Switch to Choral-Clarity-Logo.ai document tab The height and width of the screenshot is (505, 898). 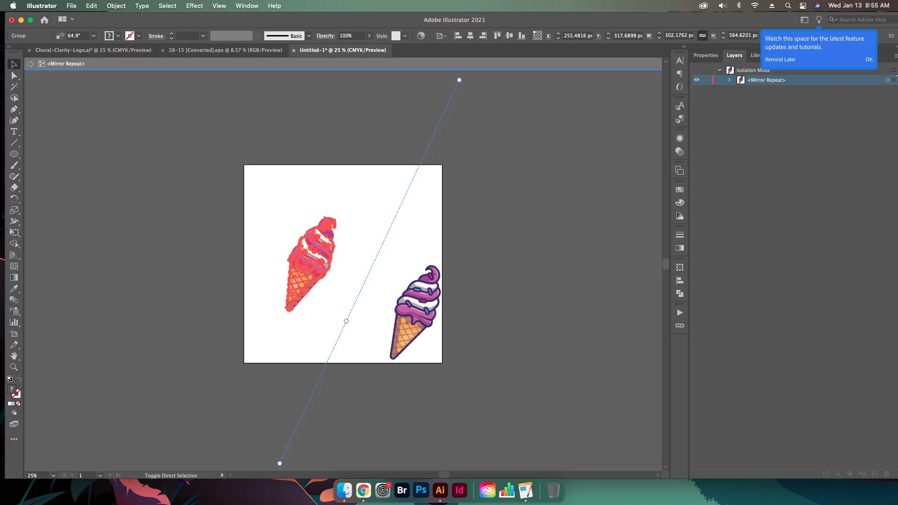[x=94, y=50]
